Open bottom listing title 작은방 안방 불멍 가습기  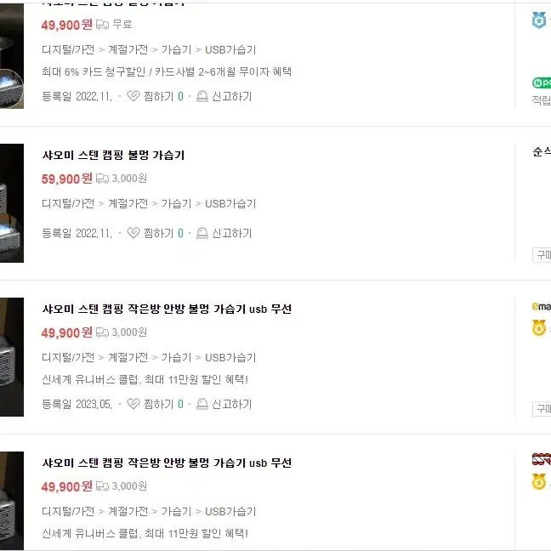coord(167,463)
